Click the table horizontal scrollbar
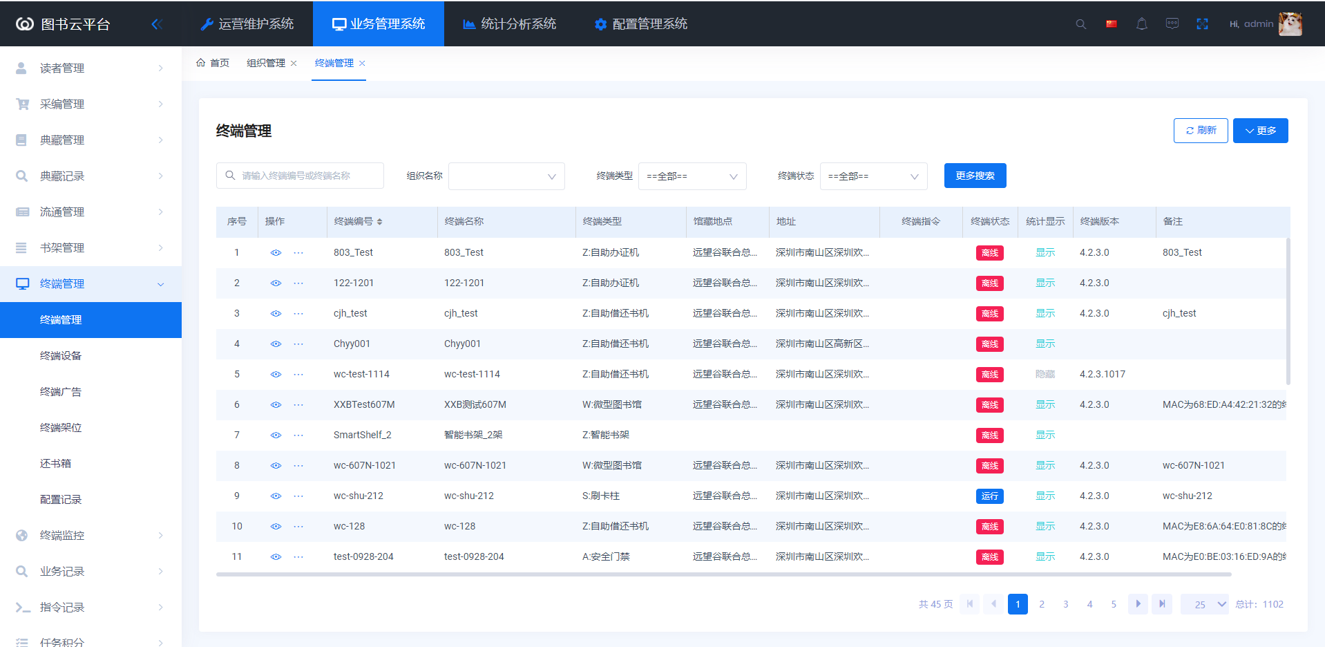 pos(723,574)
